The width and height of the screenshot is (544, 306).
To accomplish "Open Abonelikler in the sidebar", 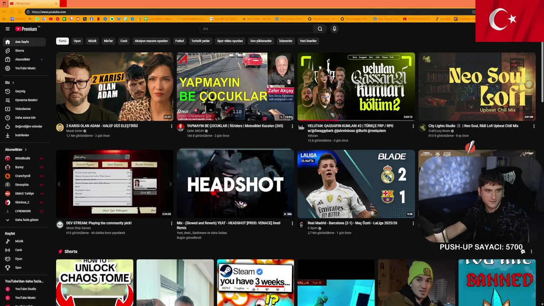I will point(25,59).
